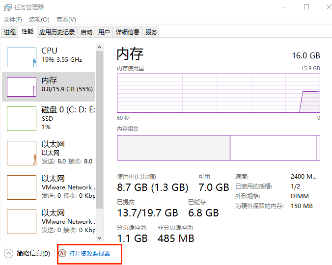332x265 pixels.
Task: Select the 磁盘 0 disk thumbnail
Action: [x=21, y=118]
